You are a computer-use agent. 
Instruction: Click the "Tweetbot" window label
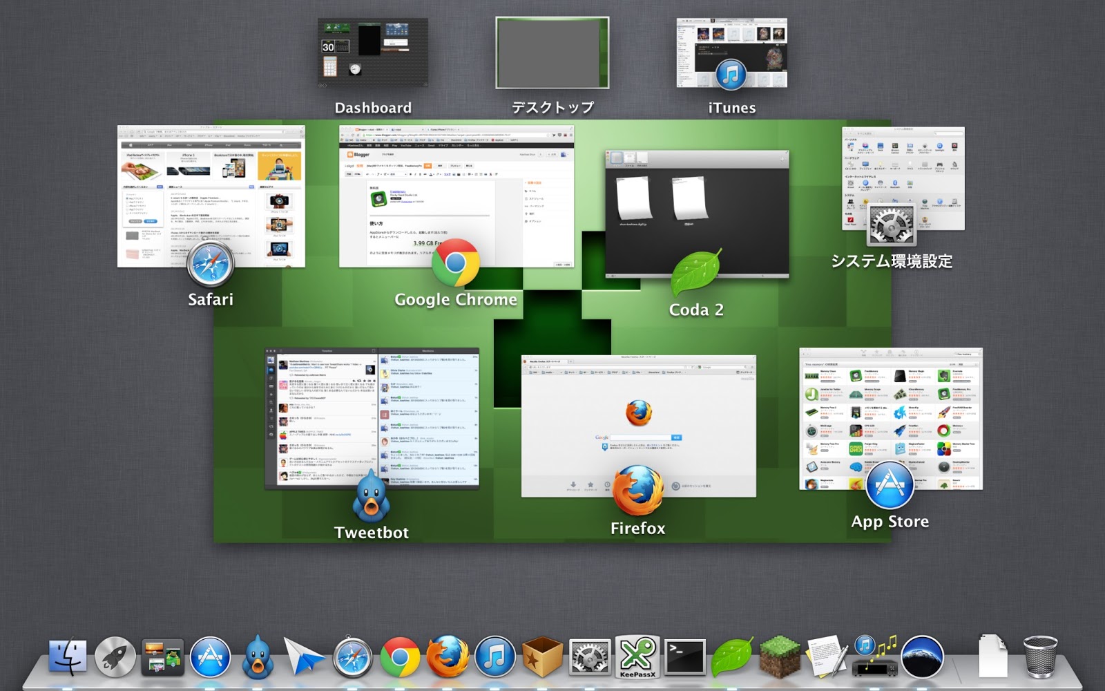372,533
